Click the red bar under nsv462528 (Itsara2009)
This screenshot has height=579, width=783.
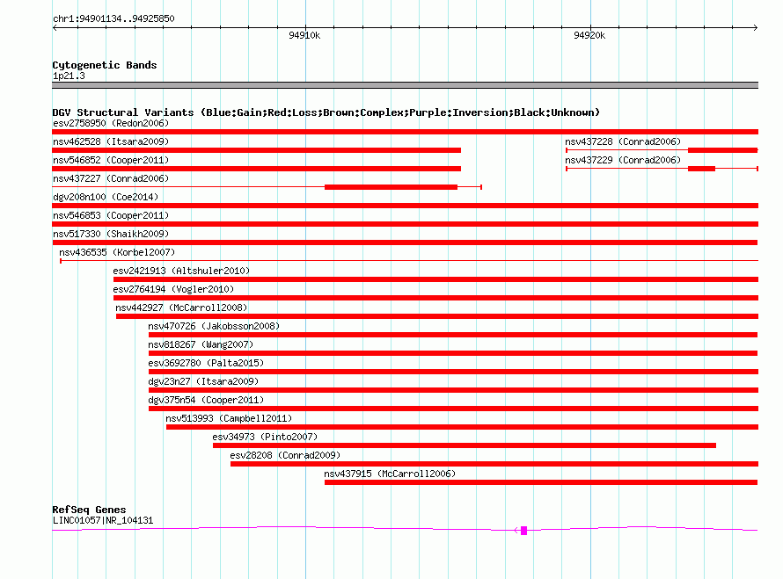point(256,150)
